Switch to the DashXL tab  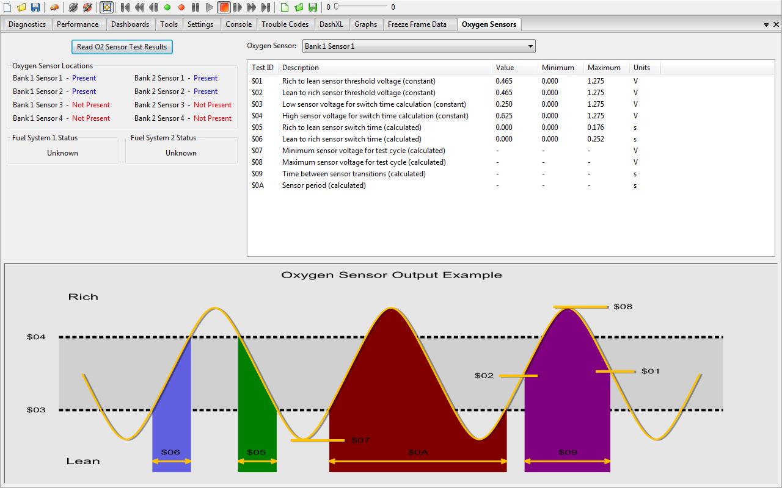click(x=332, y=24)
